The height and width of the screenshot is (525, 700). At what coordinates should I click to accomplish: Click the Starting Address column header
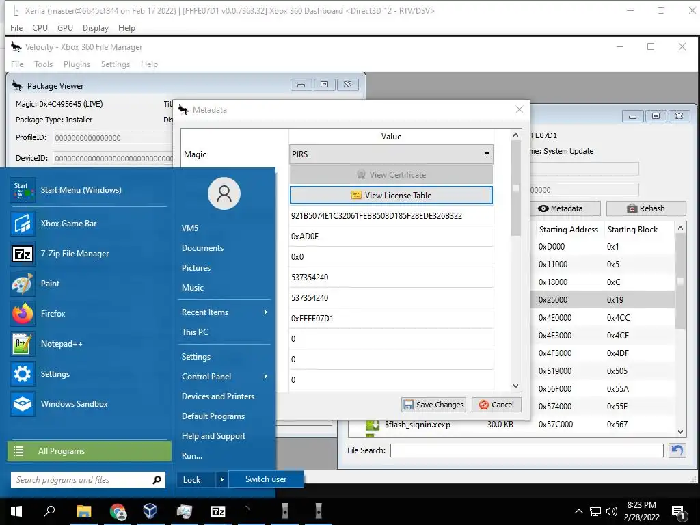coord(568,230)
